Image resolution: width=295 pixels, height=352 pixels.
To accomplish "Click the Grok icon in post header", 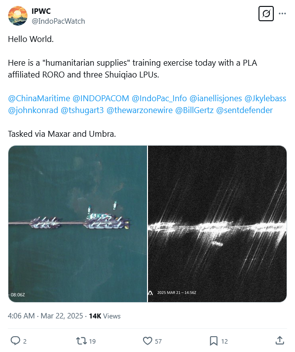I will click(x=266, y=14).
